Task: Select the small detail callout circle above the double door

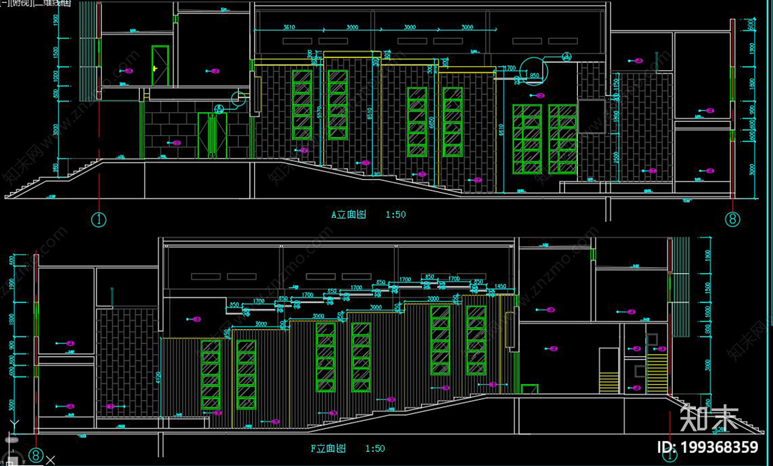Action: [x=239, y=99]
